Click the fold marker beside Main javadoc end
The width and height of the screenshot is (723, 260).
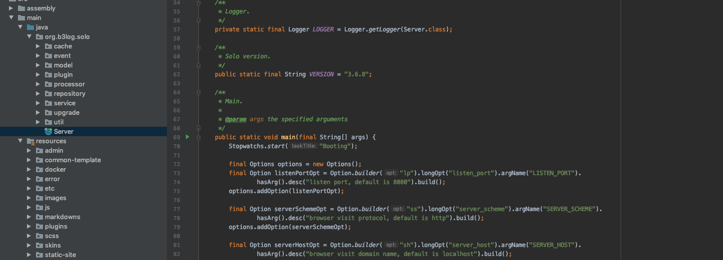point(198,128)
